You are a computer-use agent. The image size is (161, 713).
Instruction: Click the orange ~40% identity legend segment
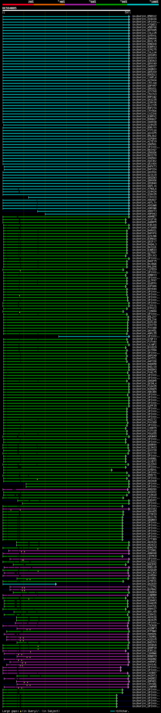(50, 5)
